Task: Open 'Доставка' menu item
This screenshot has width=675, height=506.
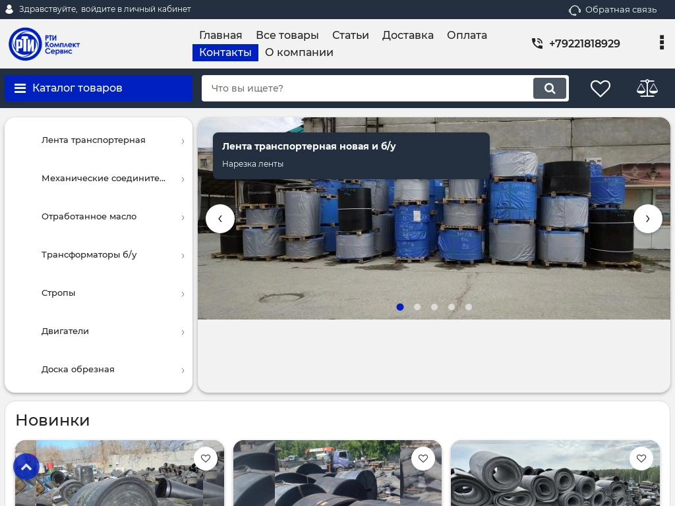Action: click(x=407, y=36)
